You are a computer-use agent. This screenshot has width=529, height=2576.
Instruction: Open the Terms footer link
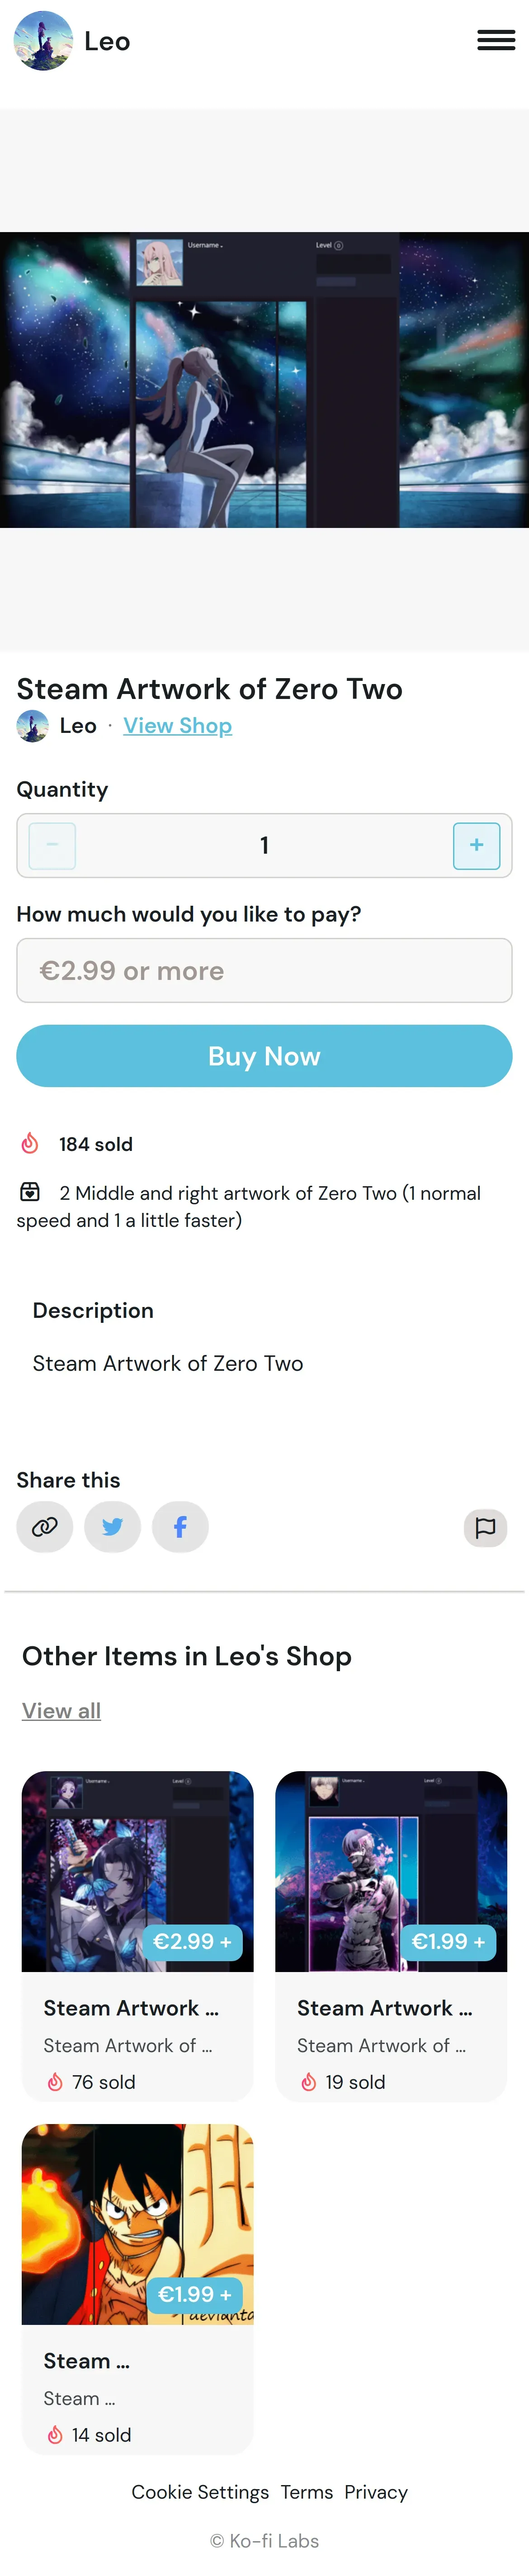[306, 2492]
